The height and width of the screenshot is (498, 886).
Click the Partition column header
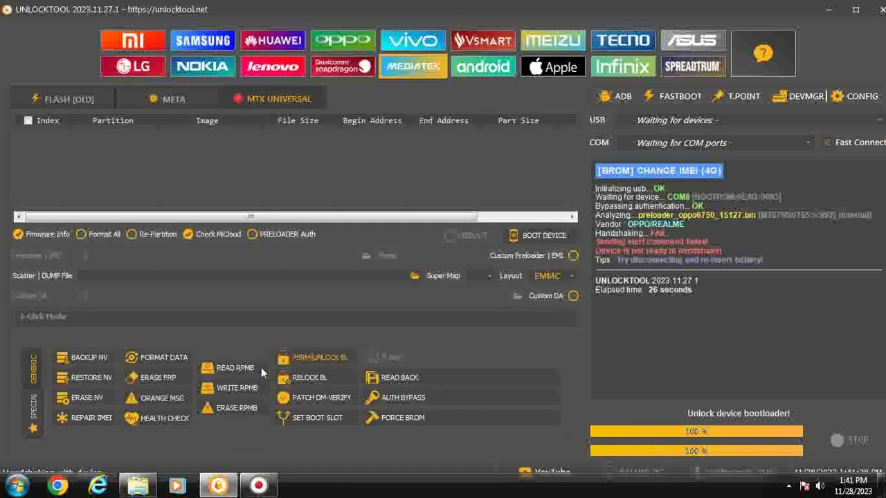113,121
